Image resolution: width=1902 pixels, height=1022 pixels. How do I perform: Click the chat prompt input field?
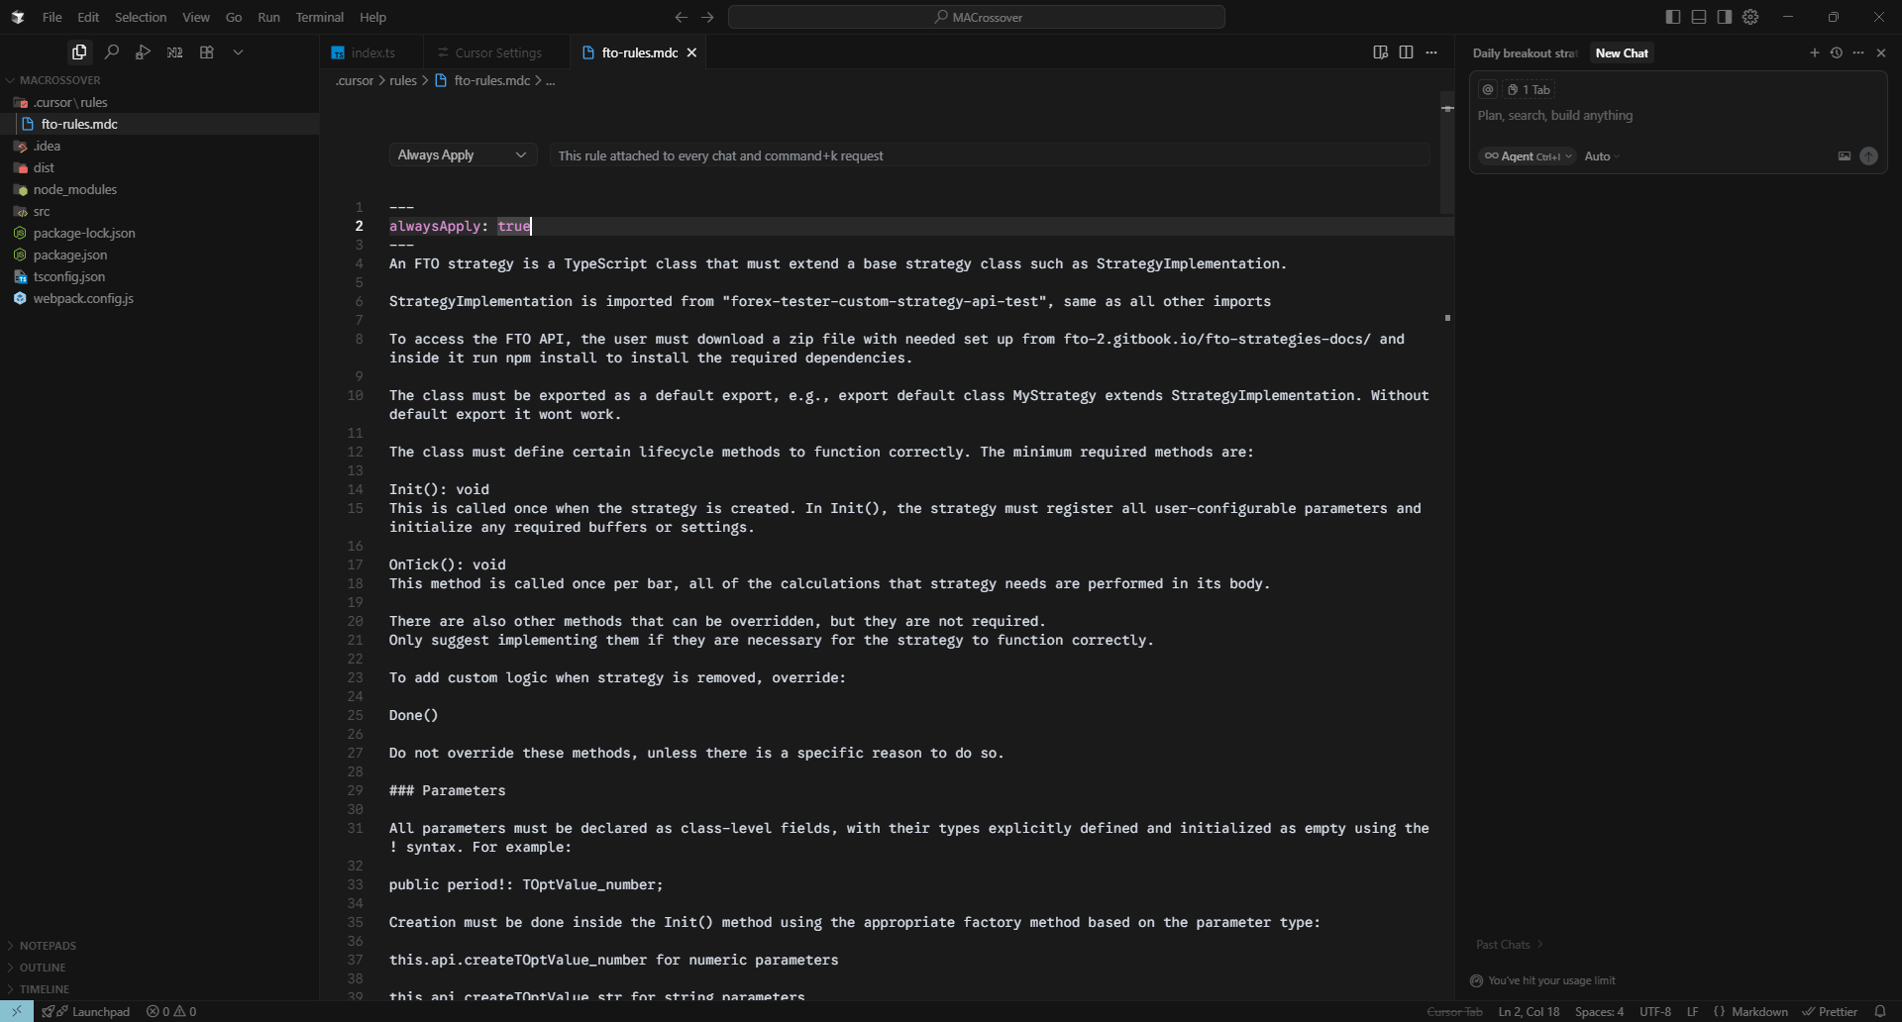[1664, 116]
